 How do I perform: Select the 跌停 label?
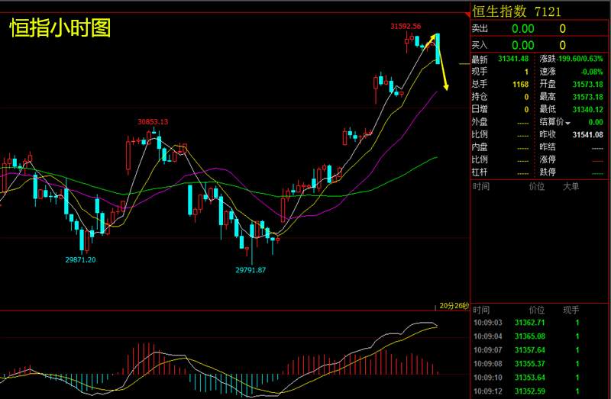point(548,172)
